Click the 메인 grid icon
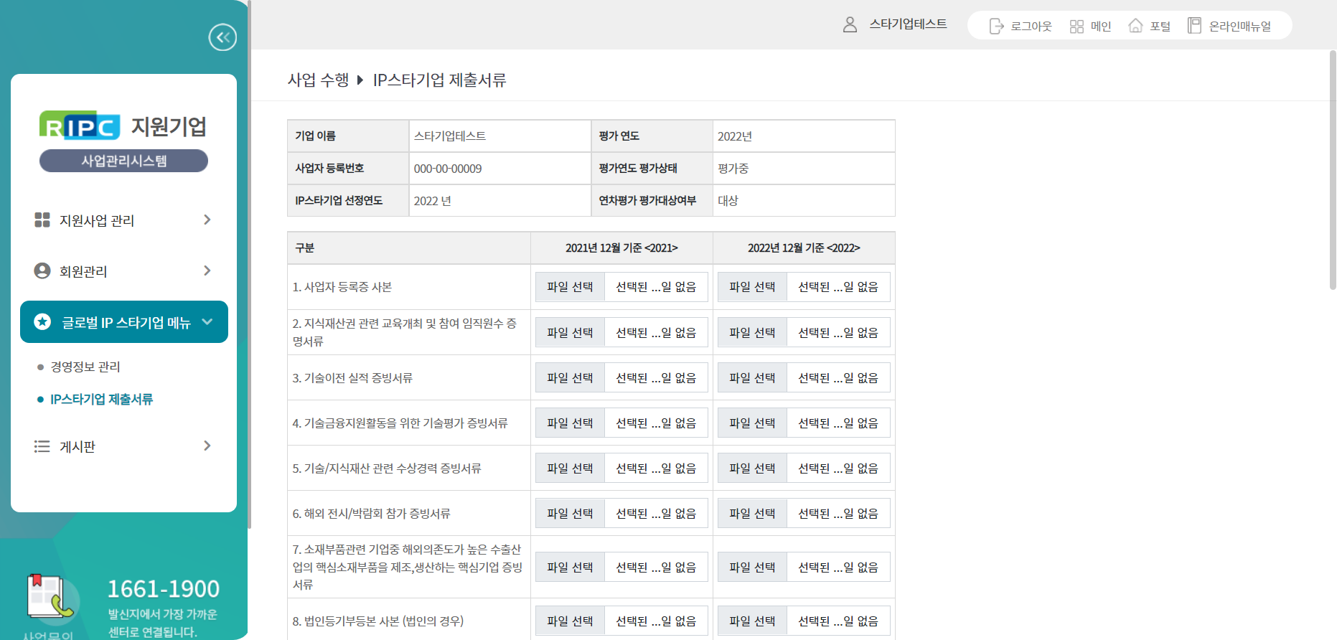Viewport: 1337px width, 640px height. coord(1076,27)
